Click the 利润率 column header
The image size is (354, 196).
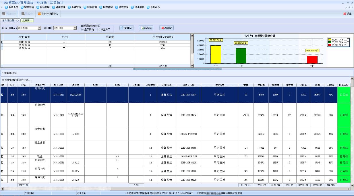pyautogui.click(x=330, y=85)
